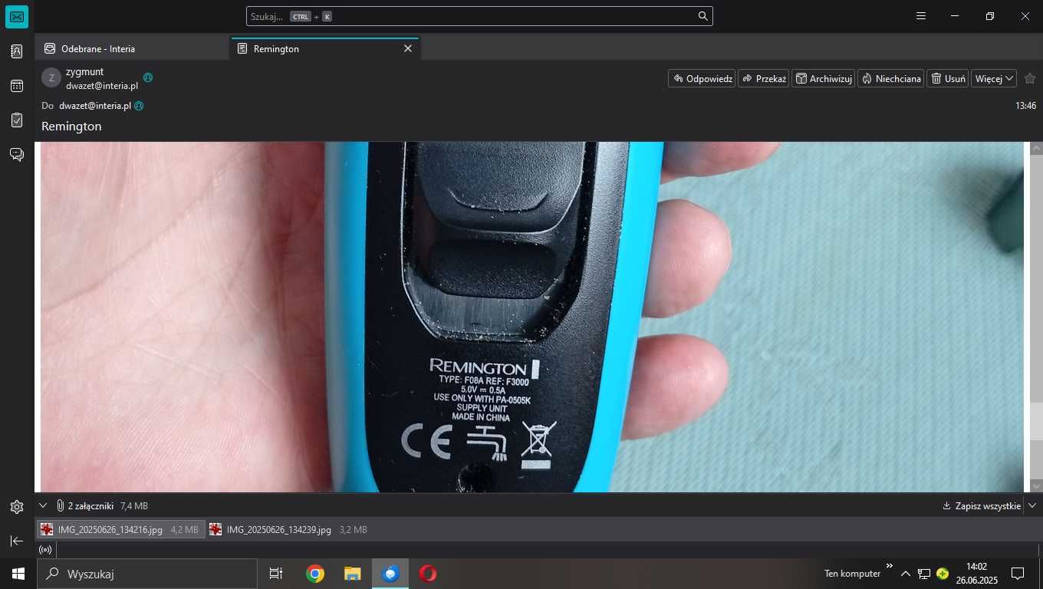Open the Chat sidebar icon
Image resolution: width=1043 pixels, height=589 pixels.
click(x=17, y=154)
